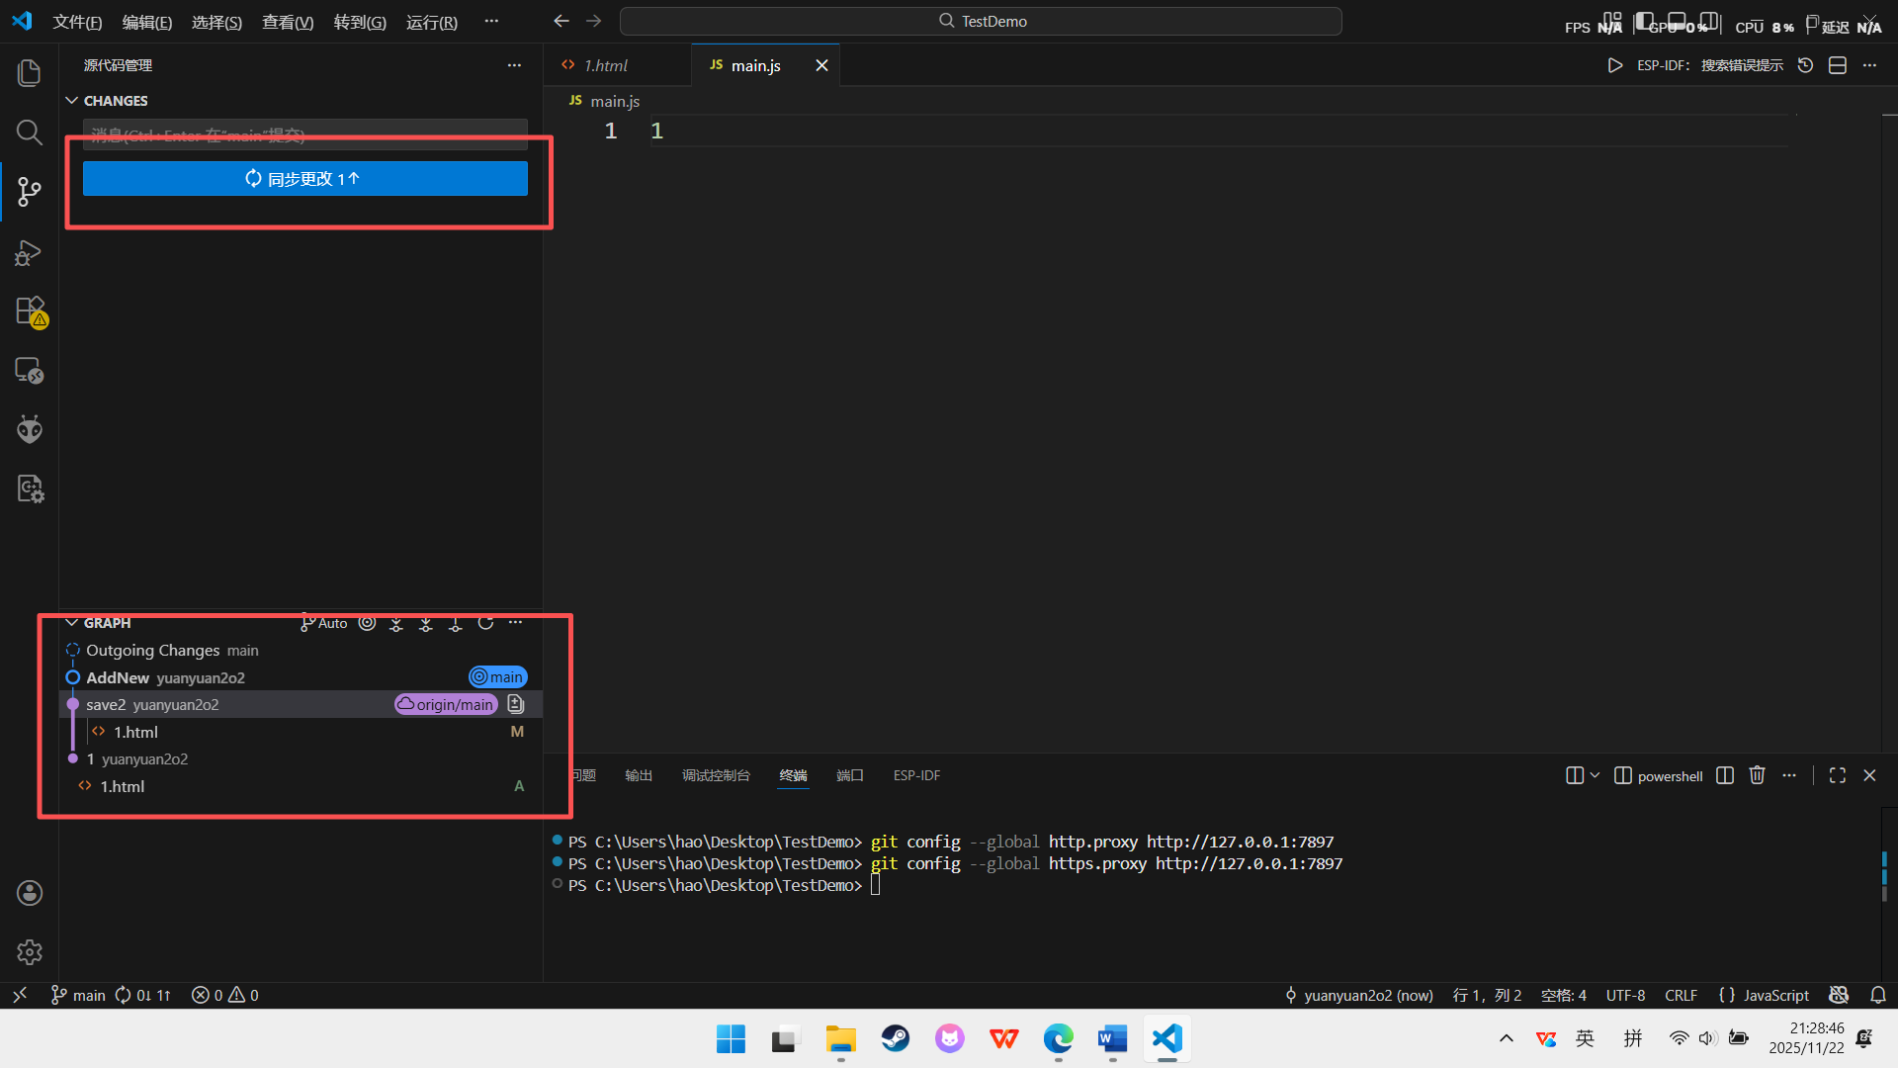Open the 运行(R) menu

coord(431,21)
